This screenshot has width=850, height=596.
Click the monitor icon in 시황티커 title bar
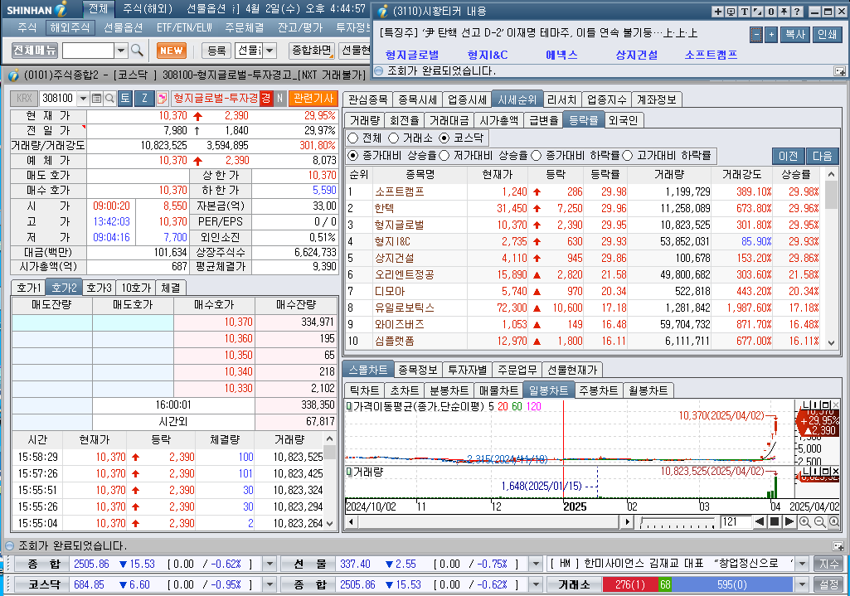[x=731, y=12]
